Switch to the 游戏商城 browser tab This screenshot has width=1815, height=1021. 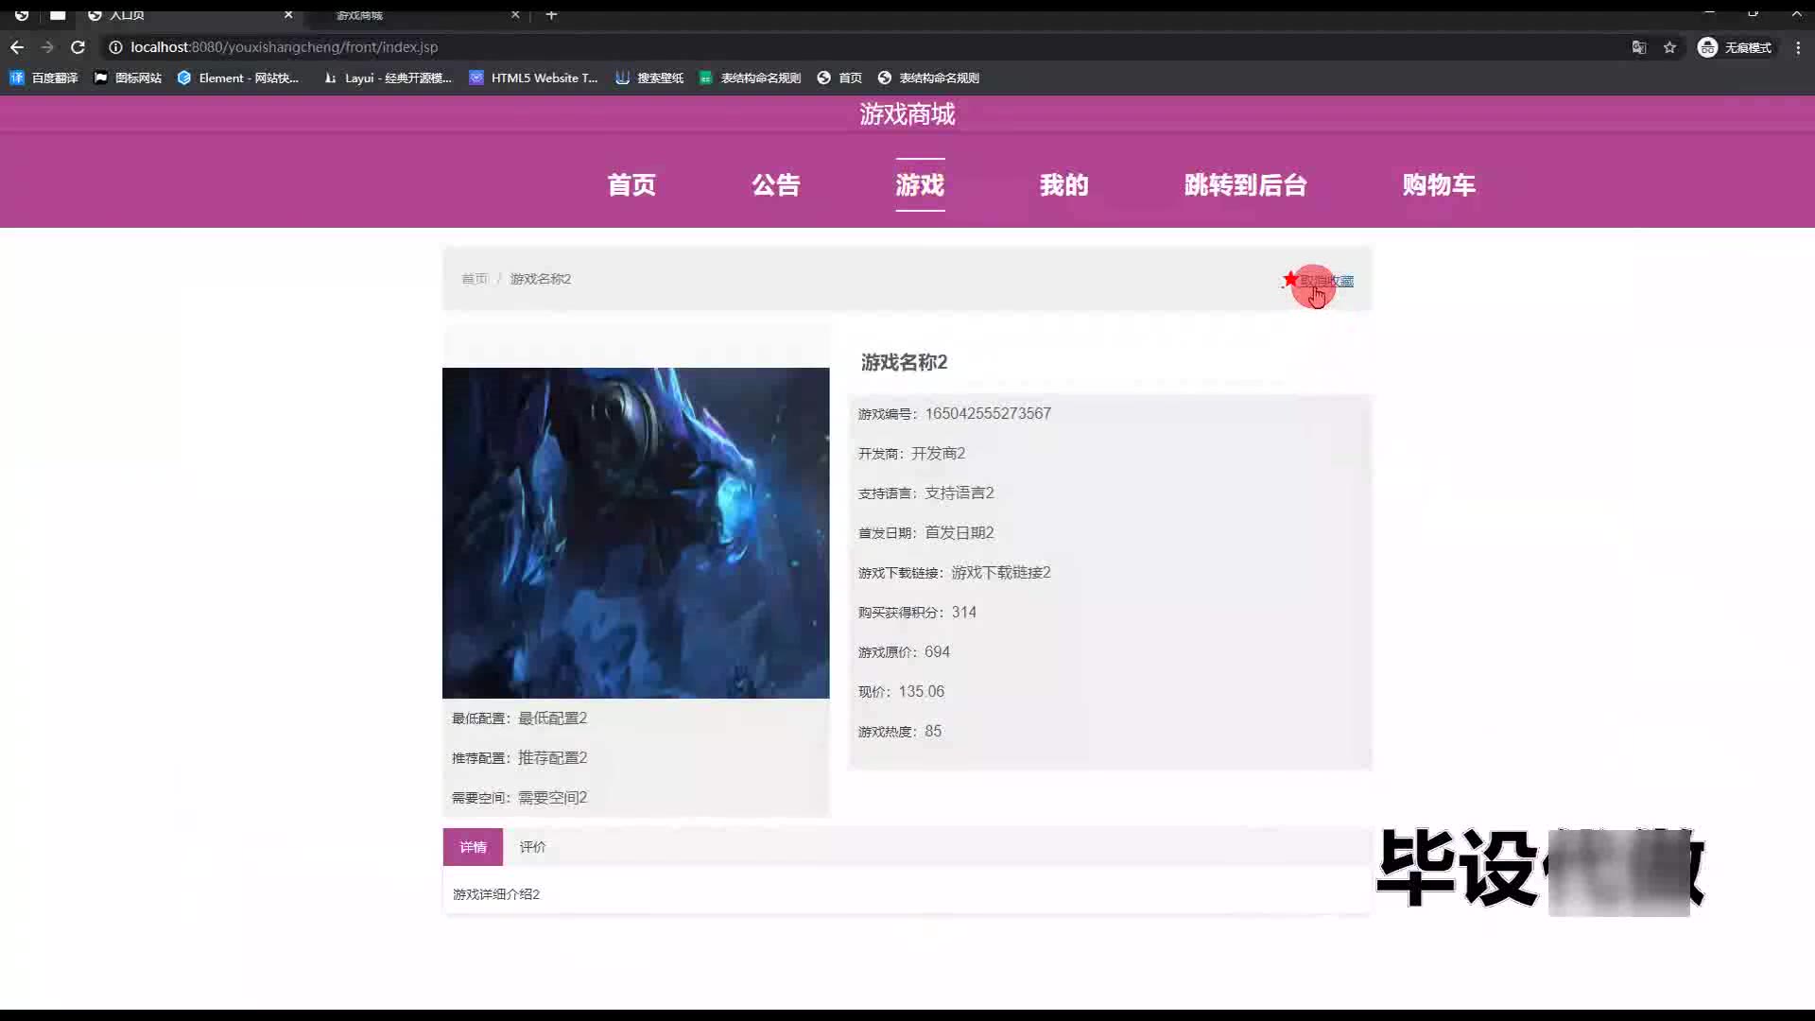416,14
